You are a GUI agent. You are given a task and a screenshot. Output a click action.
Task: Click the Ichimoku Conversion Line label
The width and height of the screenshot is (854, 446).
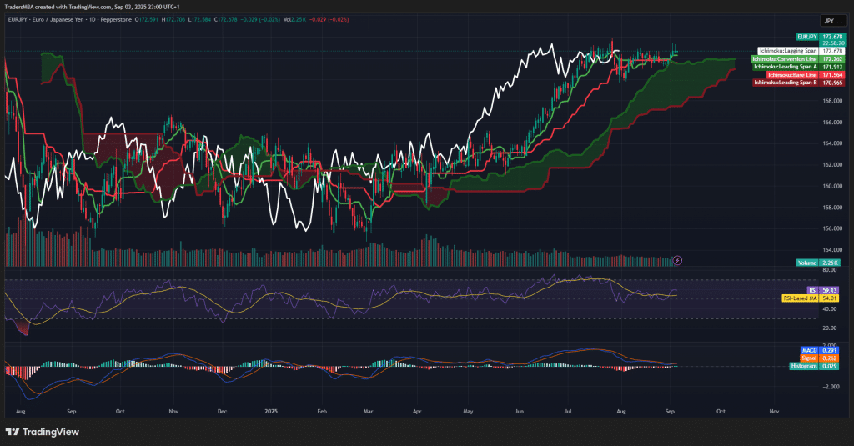[x=784, y=59]
